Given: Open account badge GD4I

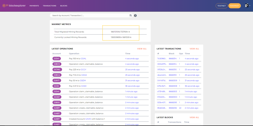Looking at the screenshot, I should point(57,92).
